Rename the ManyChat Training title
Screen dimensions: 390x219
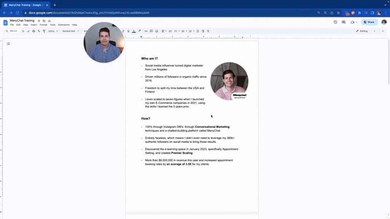(22, 21)
